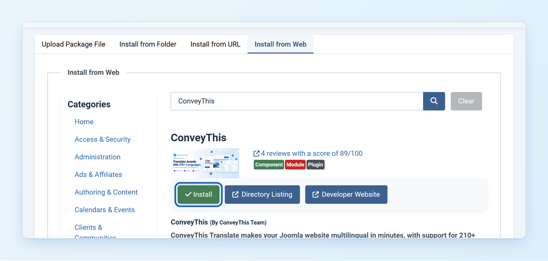Click external-link icon on Directory Listing
Image resolution: width=548 pixels, height=261 pixels.
[x=235, y=194]
